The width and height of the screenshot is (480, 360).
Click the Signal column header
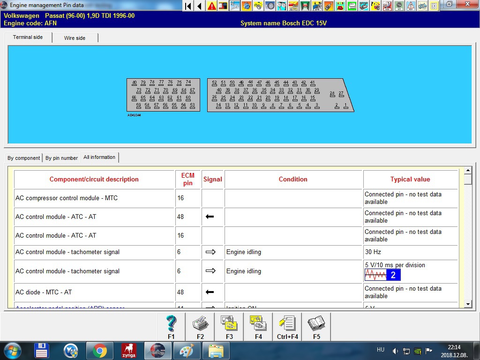point(212,180)
